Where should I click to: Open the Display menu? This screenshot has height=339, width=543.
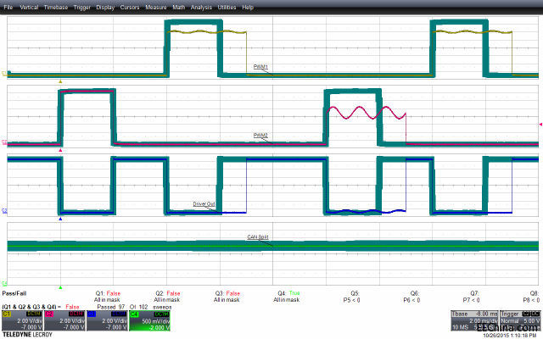105,8
